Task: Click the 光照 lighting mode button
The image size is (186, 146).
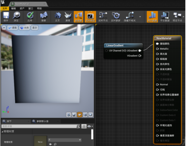Action: click(x=25, y=28)
